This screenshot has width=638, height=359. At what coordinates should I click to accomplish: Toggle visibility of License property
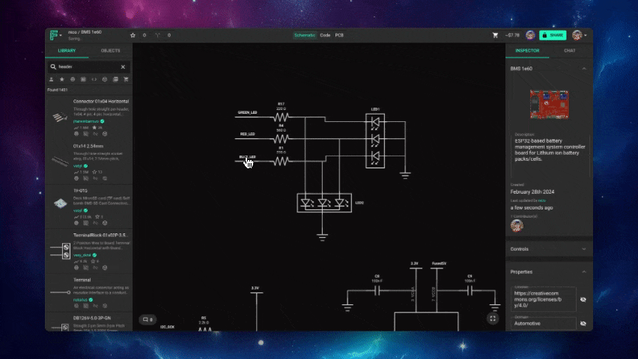[583, 299]
